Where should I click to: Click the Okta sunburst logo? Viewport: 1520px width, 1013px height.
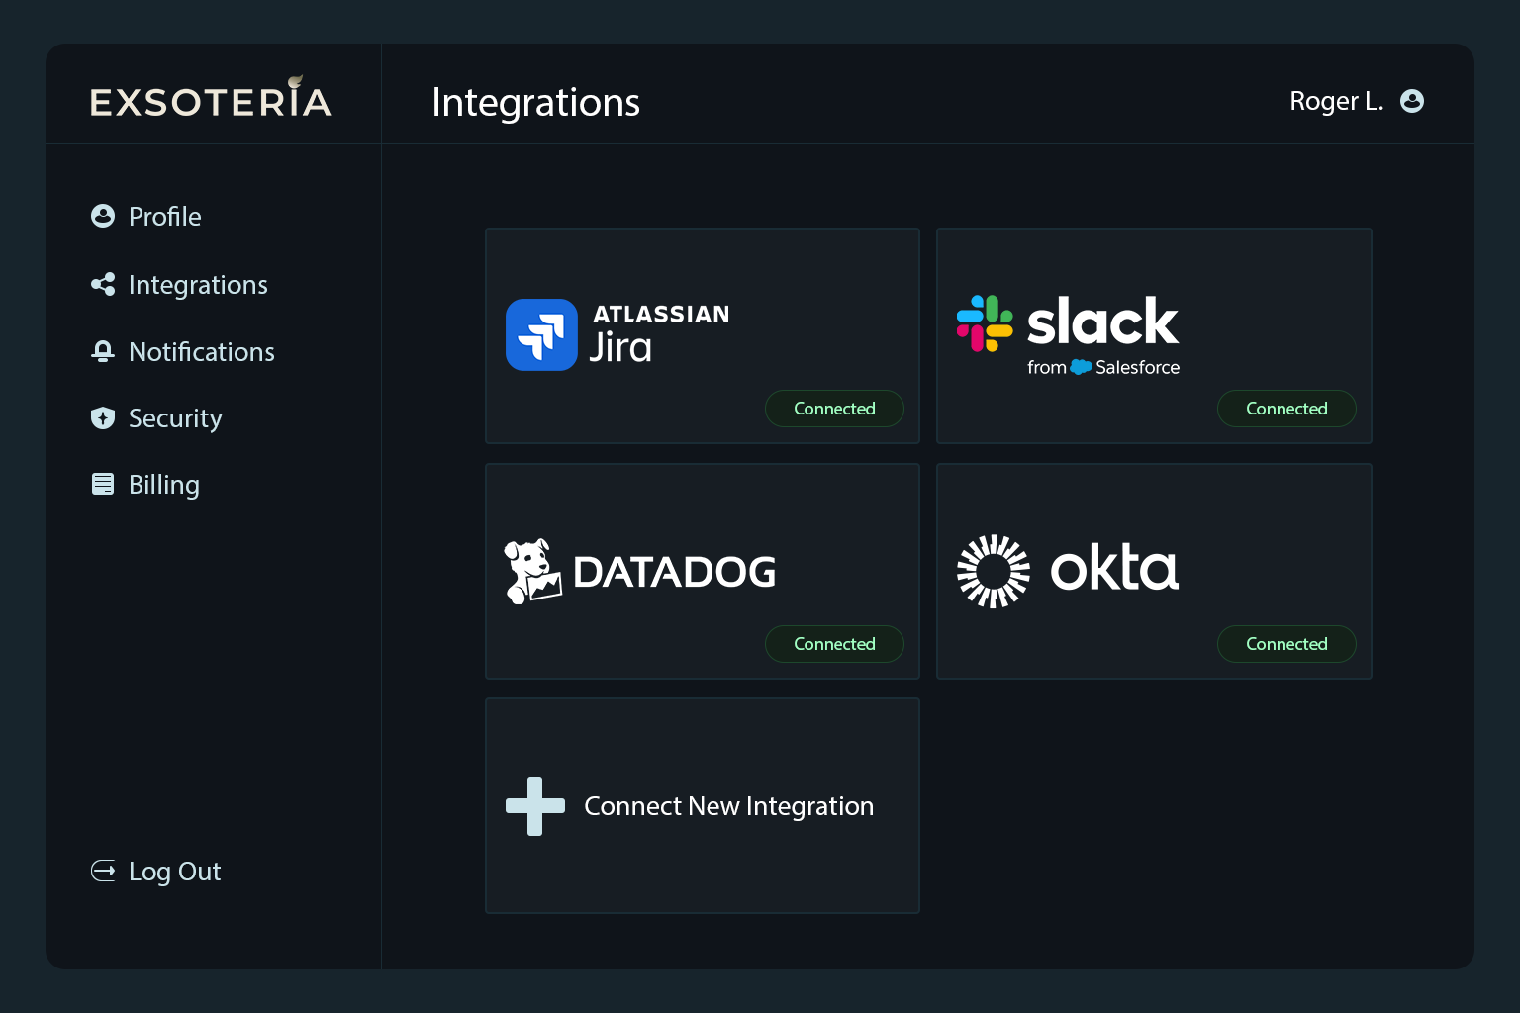tap(994, 572)
